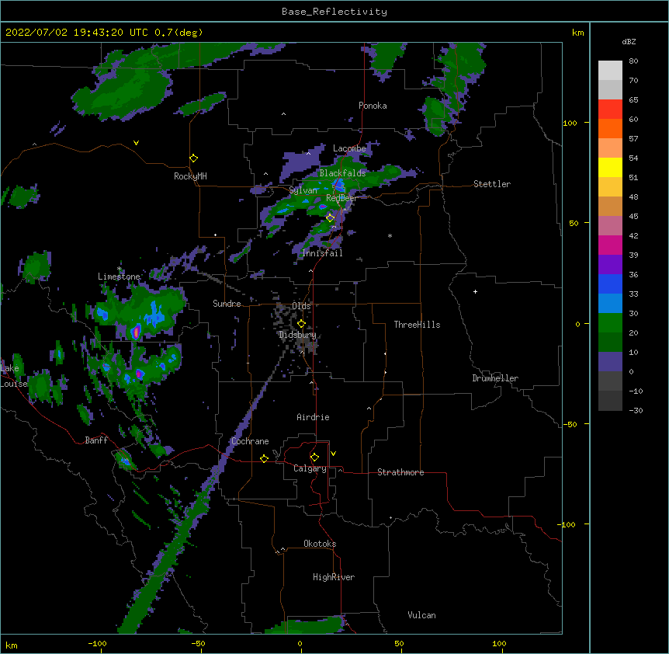The height and width of the screenshot is (654, 669).
Task: Pick the 57-60 dBZ orange legend swatch
Action: click(x=610, y=128)
